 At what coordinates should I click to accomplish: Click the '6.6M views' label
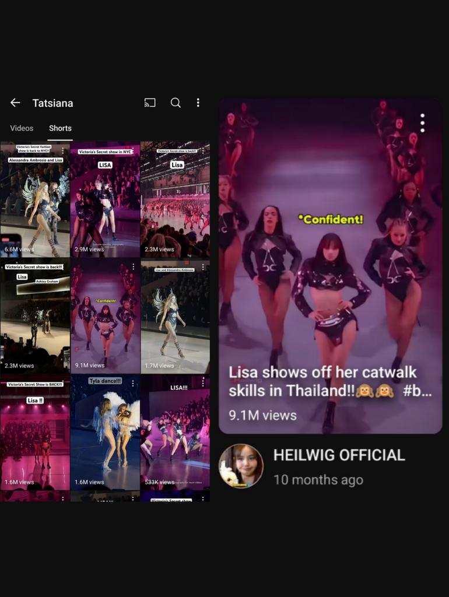(x=19, y=250)
